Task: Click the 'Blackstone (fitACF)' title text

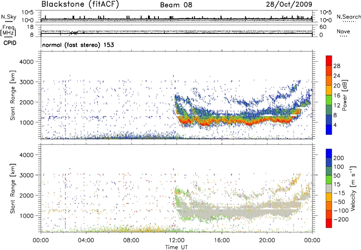Action: click(x=80, y=4)
